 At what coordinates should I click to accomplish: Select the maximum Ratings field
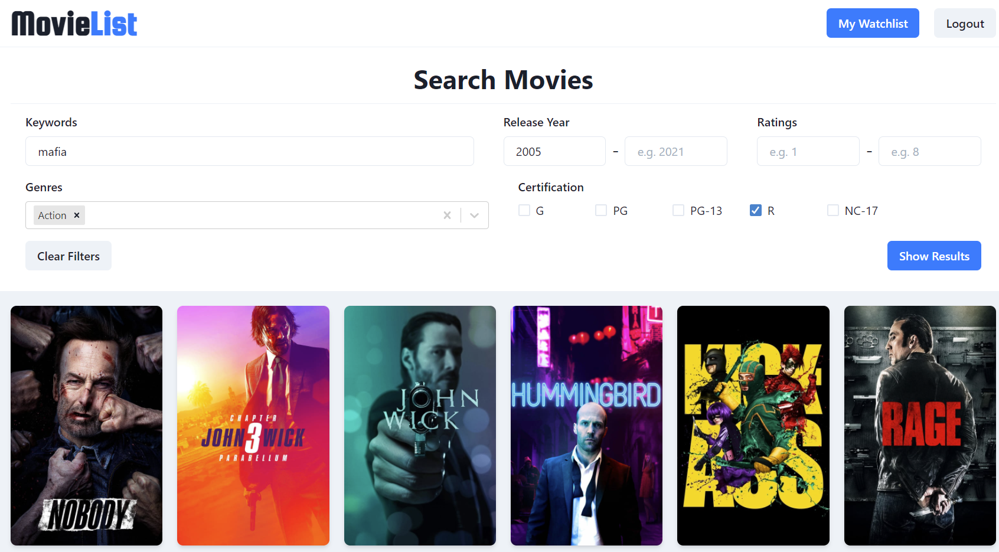pos(930,151)
